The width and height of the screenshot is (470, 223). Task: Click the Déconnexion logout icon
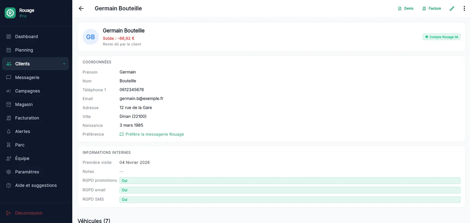tap(9, 213)
